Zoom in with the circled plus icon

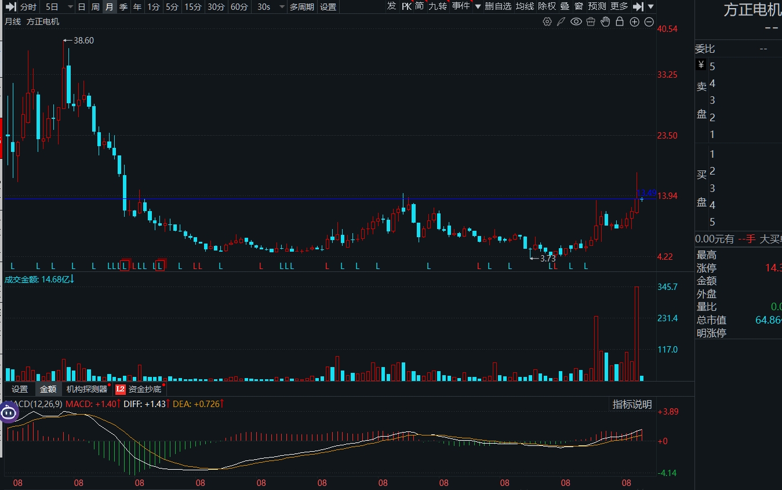click(x=634, y=22)
